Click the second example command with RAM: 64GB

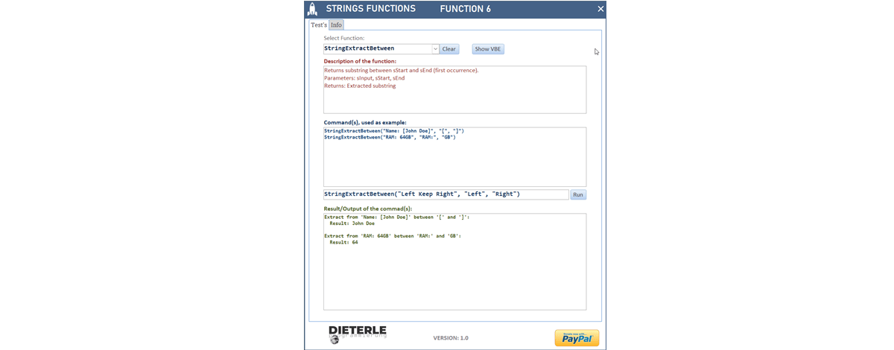click(x=390, y=137)
